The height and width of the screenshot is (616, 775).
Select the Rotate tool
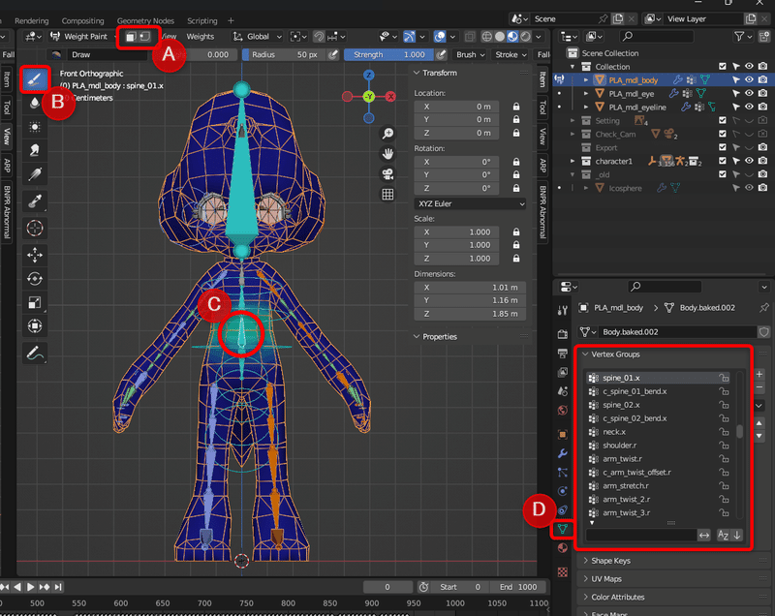click(35, 279)
